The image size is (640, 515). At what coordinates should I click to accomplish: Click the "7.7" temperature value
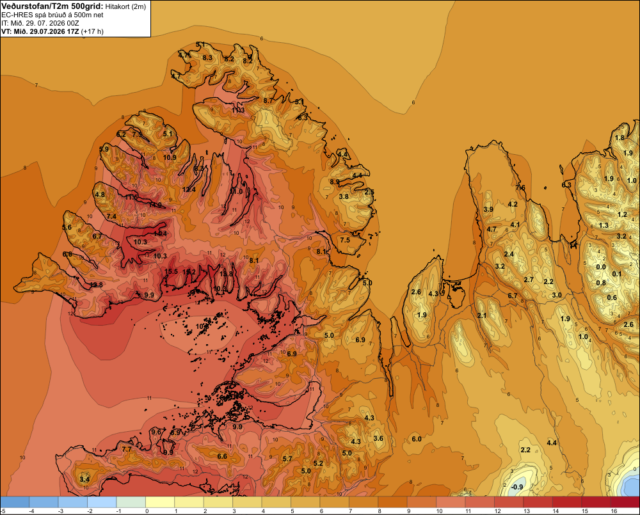(127, 449)
